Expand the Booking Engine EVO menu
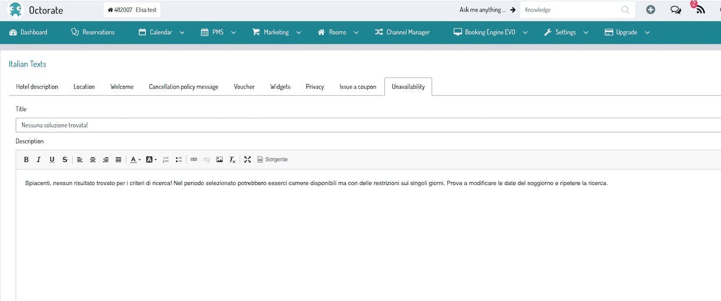This screenshot has height=301, width=721. coord(491,32)
